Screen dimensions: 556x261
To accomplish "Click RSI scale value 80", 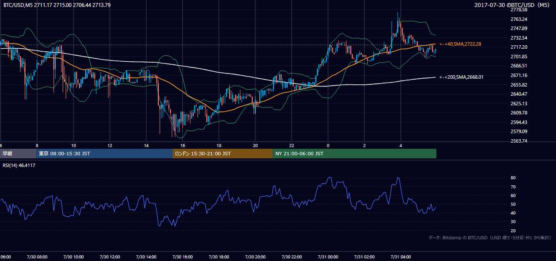I will click(x=513, y=178).
